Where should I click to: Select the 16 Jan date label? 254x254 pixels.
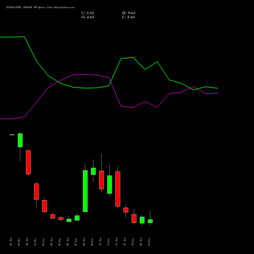pyautogui.click(x=125, y=242)
